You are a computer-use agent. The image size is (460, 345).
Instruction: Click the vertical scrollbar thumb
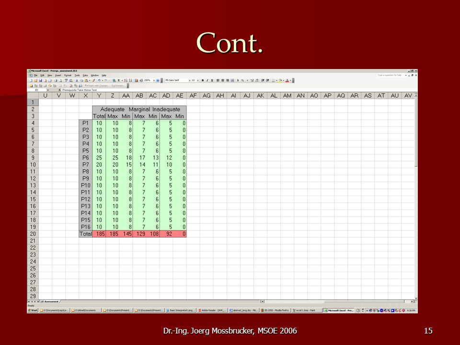(x=416, y=132)
